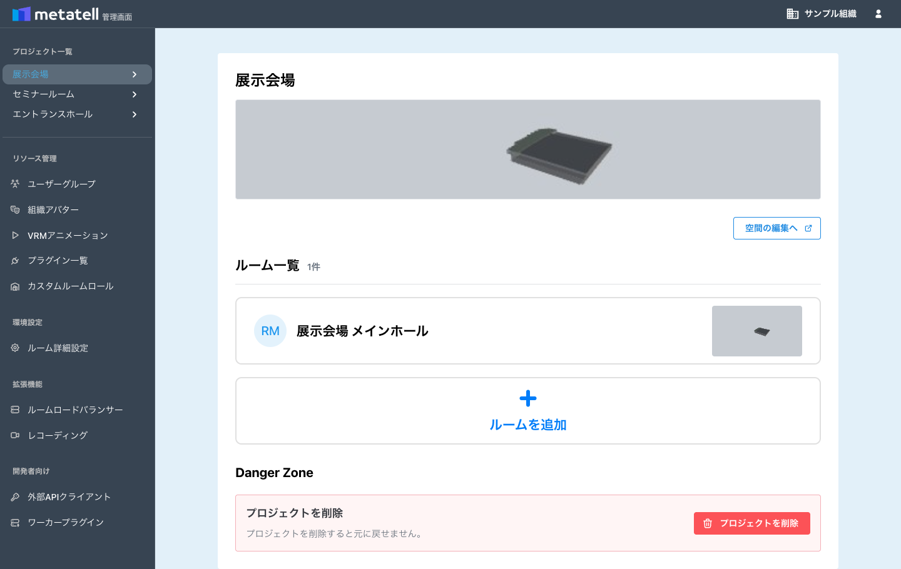
Task: Open the user account icon
Action: [878, 14]
